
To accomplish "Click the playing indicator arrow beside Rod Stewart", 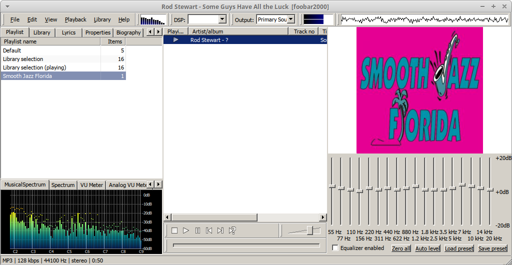I will point(175,40).
